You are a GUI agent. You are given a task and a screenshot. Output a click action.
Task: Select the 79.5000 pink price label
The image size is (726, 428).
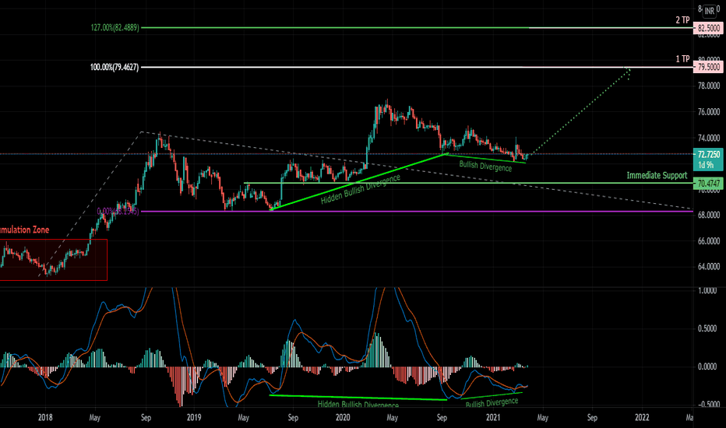[708, 67]
